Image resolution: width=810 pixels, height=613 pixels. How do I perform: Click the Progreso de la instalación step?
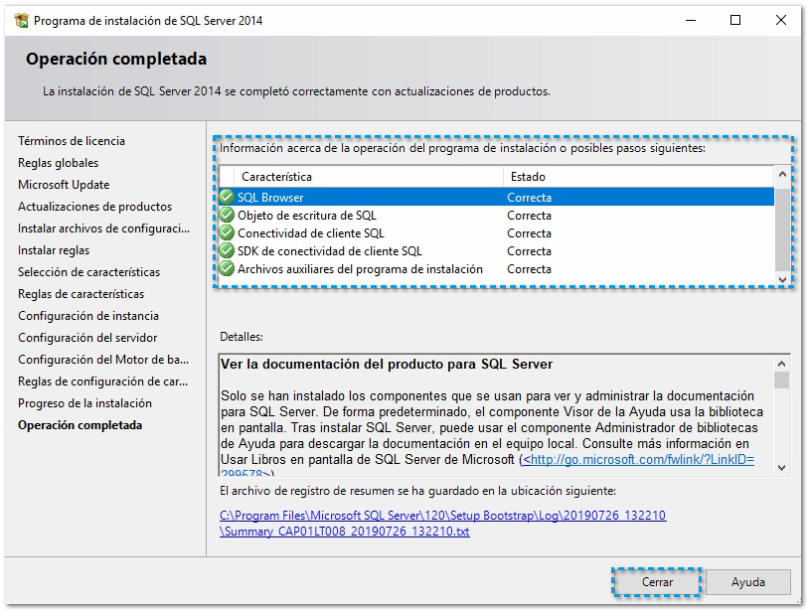84,403
